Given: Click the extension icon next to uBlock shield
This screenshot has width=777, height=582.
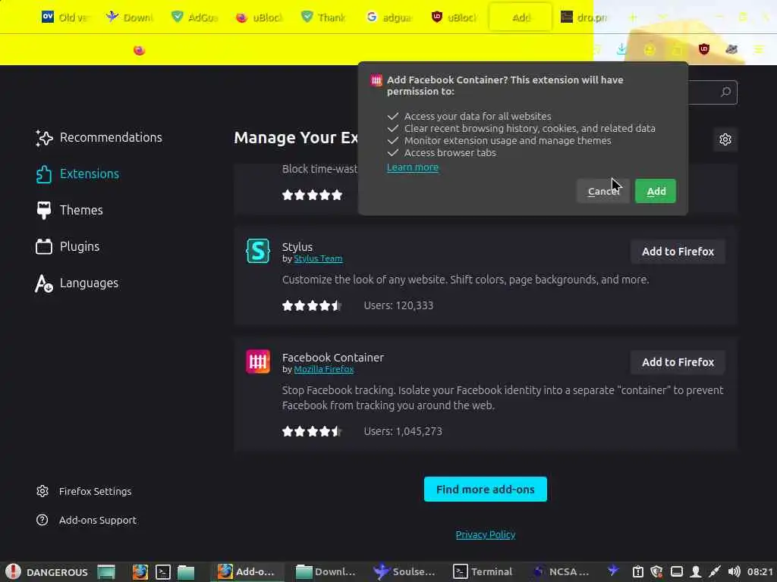Looking at the screenshot, I should click(731, 49).
